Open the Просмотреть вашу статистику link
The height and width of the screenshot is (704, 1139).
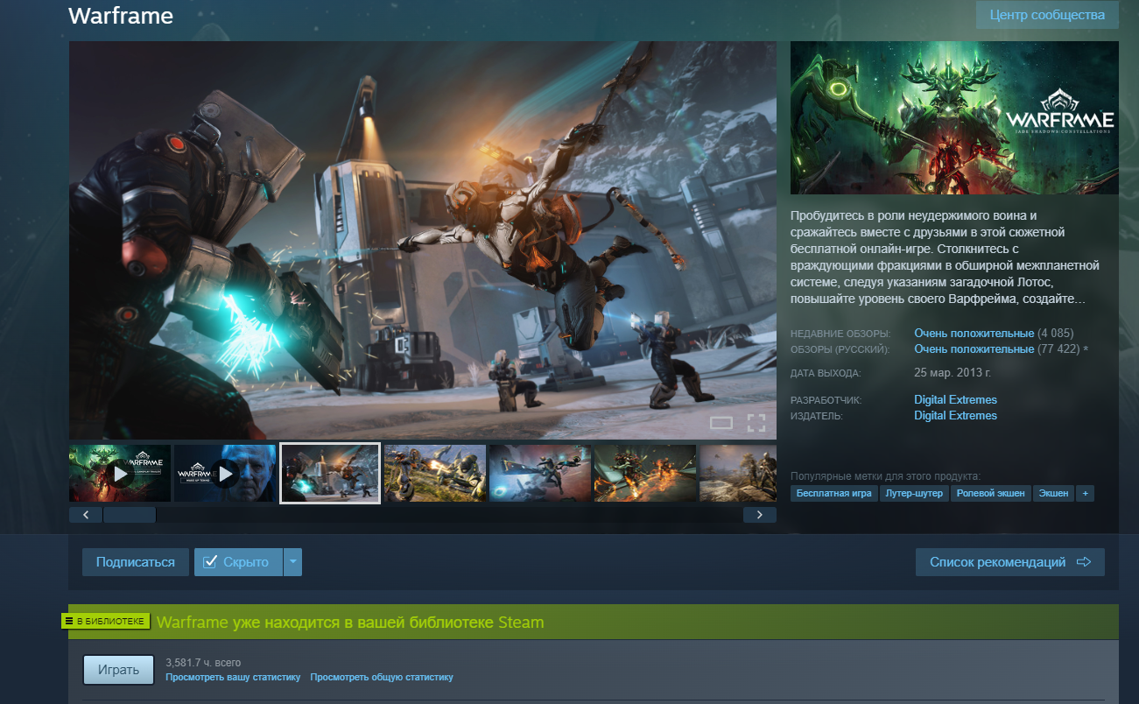coord(233,678)
